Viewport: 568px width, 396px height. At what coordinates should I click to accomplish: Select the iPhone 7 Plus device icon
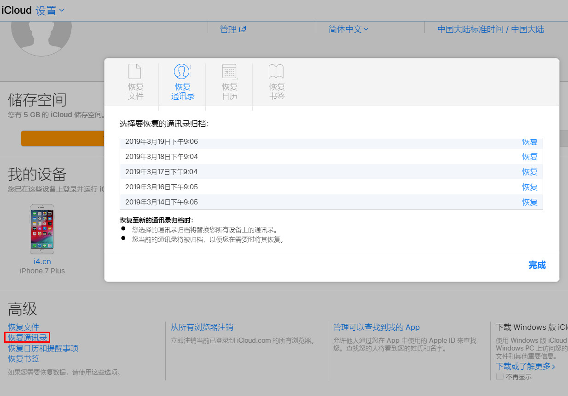(42, 229)
